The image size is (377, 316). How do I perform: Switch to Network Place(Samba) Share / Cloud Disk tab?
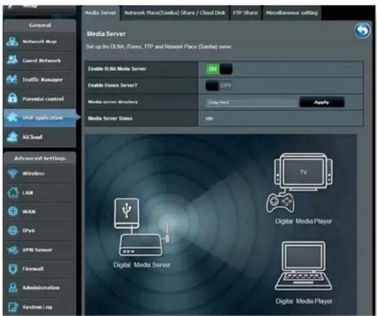[175, 13]
